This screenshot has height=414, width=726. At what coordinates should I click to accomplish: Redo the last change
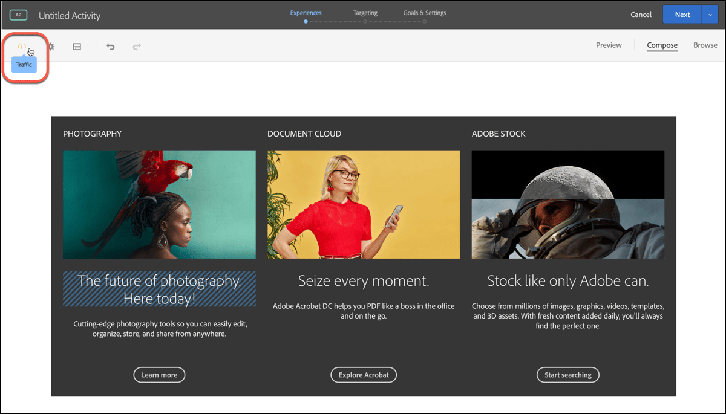137,46
